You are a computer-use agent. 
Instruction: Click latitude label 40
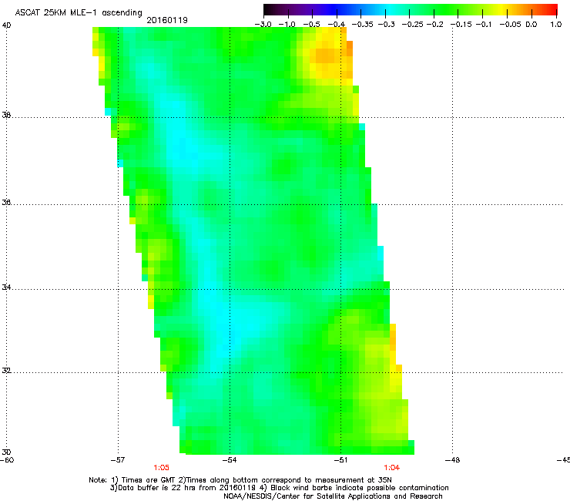[x=6, y=25]
